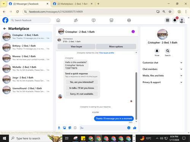Viewport: 190px width, 142px height.
Task: Open the purple conversation info icon
Action: [133, 31]
